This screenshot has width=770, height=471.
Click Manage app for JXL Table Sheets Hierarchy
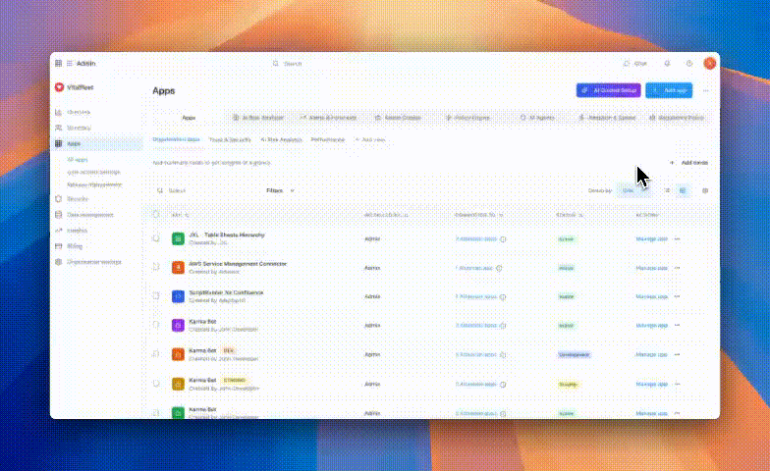pos(652,239)
